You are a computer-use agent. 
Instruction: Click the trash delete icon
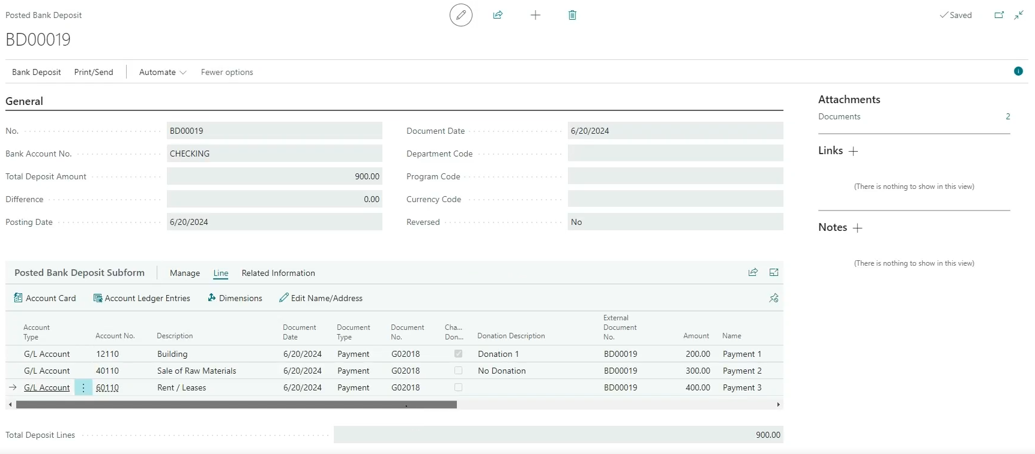tap(572, 15)
